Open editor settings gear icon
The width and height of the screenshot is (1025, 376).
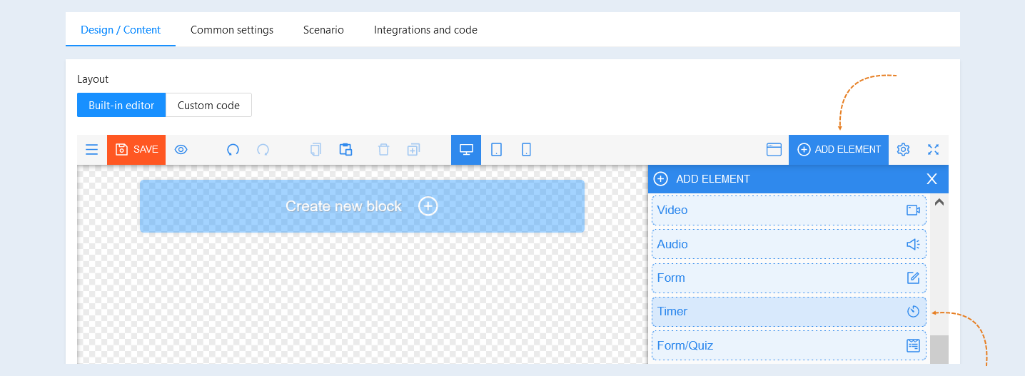[903, 150]
